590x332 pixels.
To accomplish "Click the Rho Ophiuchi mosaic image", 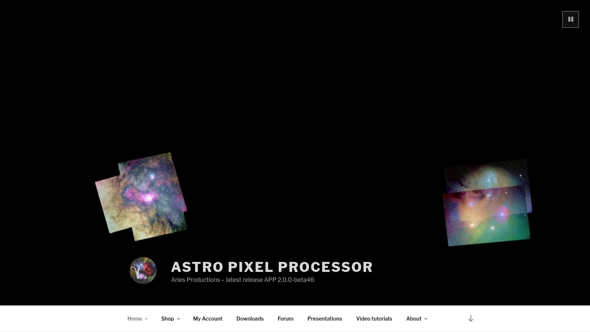I will point(487,203).
